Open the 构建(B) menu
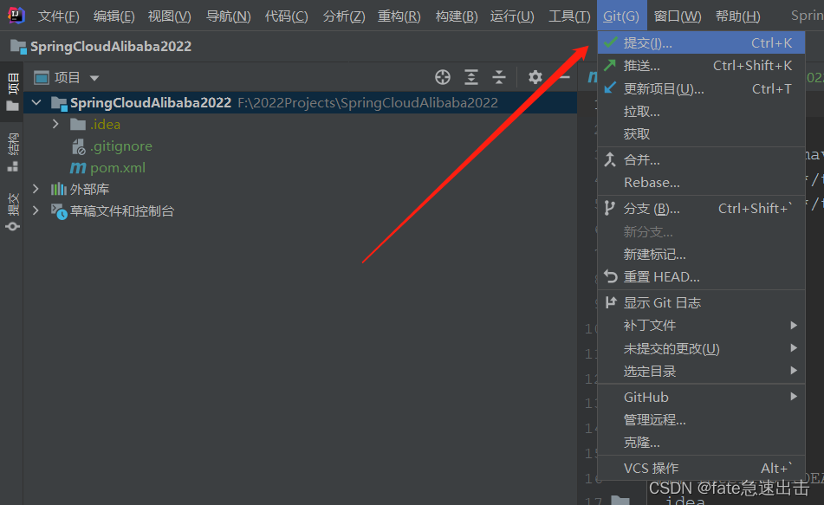824x505 pixels. (457, 16)
